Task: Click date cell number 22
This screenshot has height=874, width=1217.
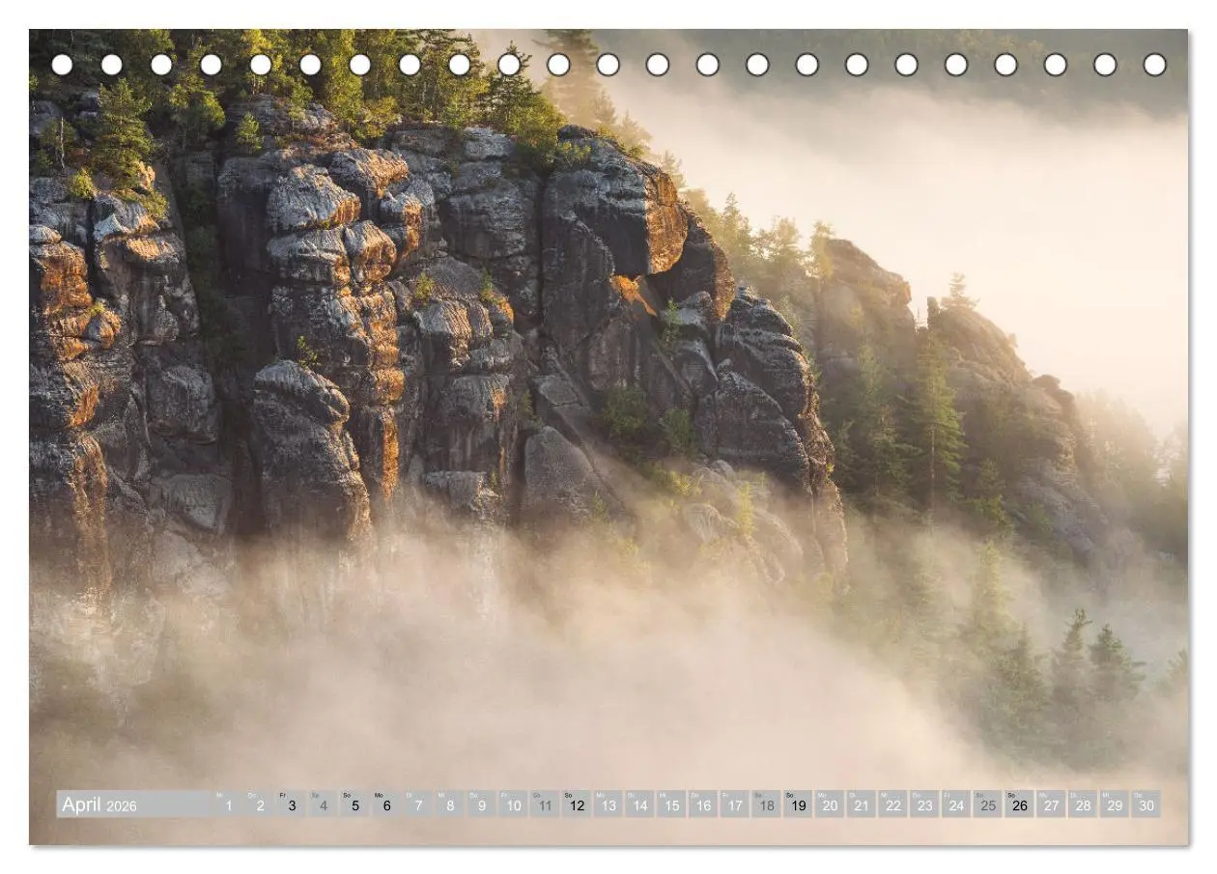Action: pos(892,804)
